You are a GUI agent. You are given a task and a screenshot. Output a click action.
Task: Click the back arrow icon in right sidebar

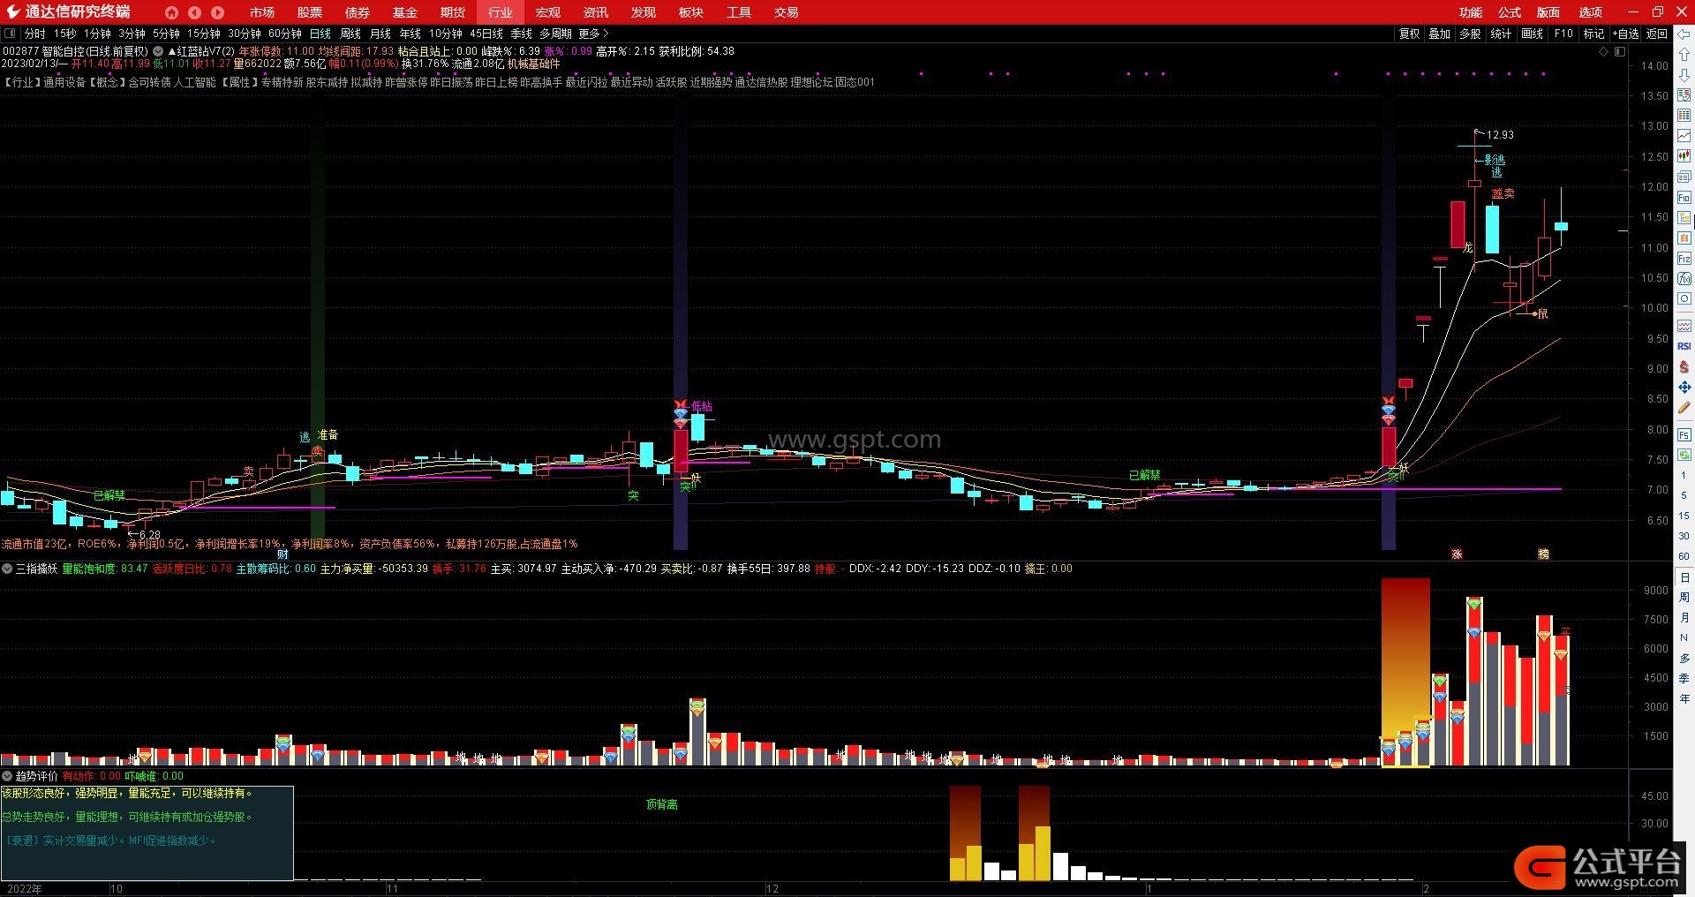(1684, 34)
